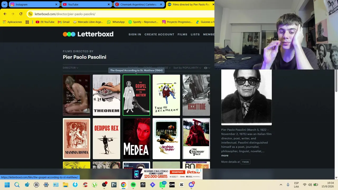The width and height of the screenshot is (338, 190).
Task: Open the Proyecto Progresivo bookmark
Action: click(177, 22)
